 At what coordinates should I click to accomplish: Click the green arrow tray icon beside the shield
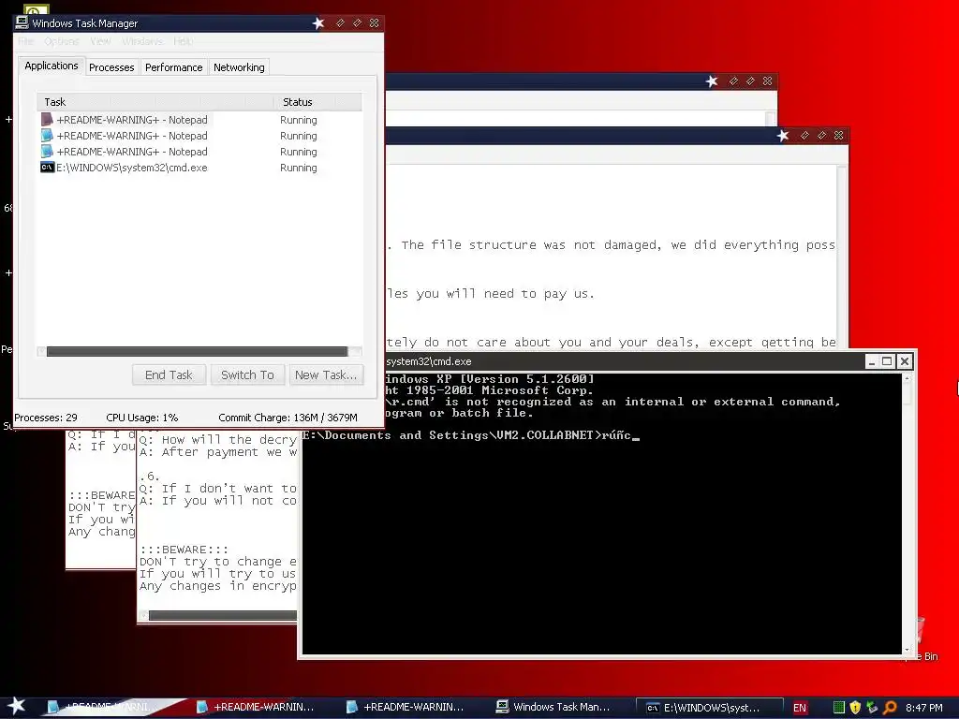point(872,708)
